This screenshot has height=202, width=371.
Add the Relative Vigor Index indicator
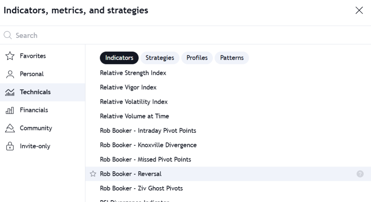click(128, 87)
